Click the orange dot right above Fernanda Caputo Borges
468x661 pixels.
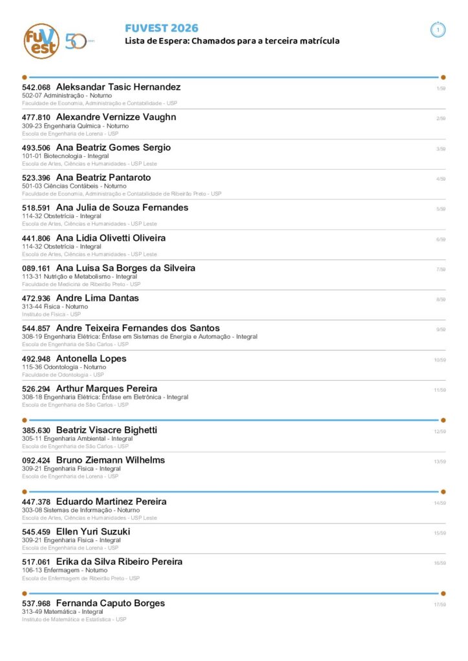pyautogui.click(x=443, y=594)
